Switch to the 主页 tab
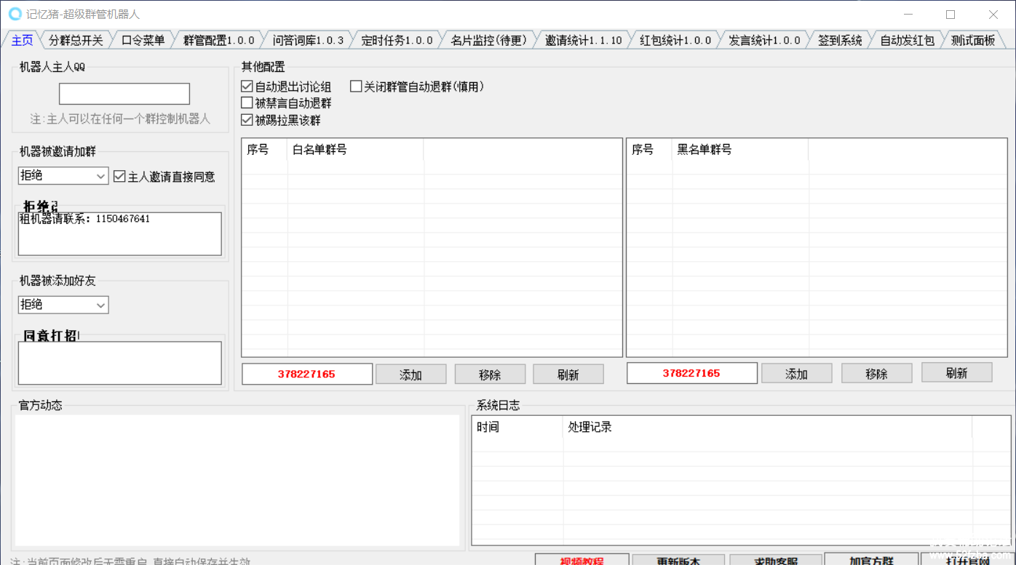Image resolution: width=1016 pixels, height=565 pixels. point(22,40)
